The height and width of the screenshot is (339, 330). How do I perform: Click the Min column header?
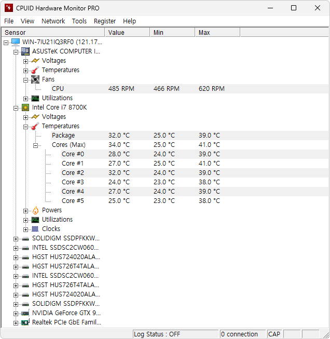point(172,32)
